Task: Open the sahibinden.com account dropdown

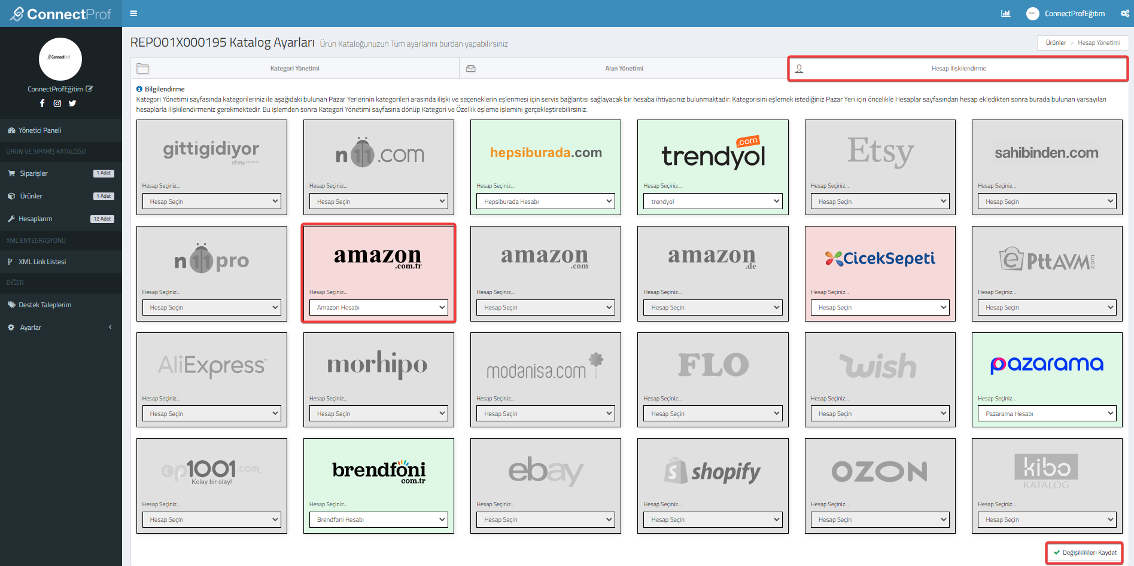Action: (1047, 201)
